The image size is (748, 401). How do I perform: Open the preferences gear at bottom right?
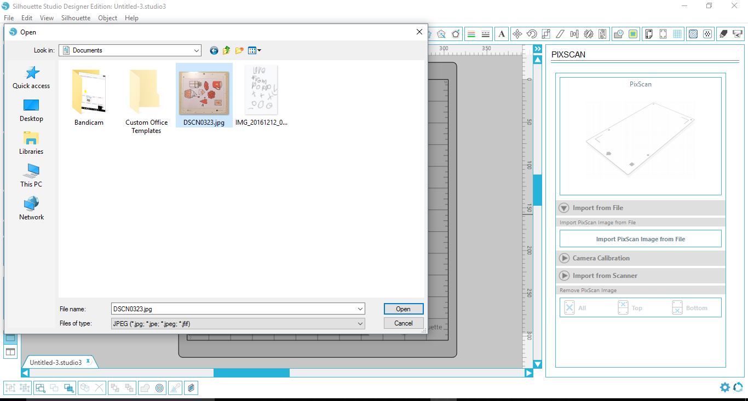pos(724,387)
